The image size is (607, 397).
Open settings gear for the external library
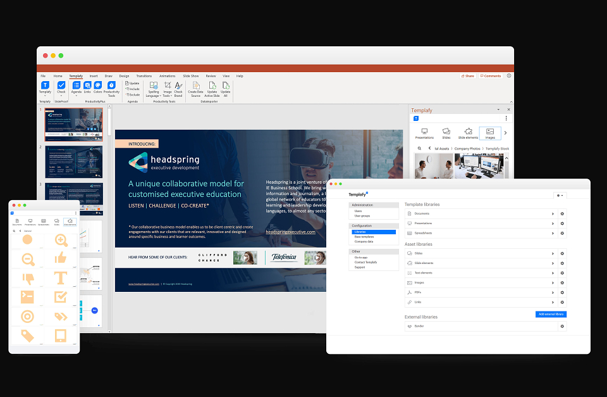click(x=562, y=326)
